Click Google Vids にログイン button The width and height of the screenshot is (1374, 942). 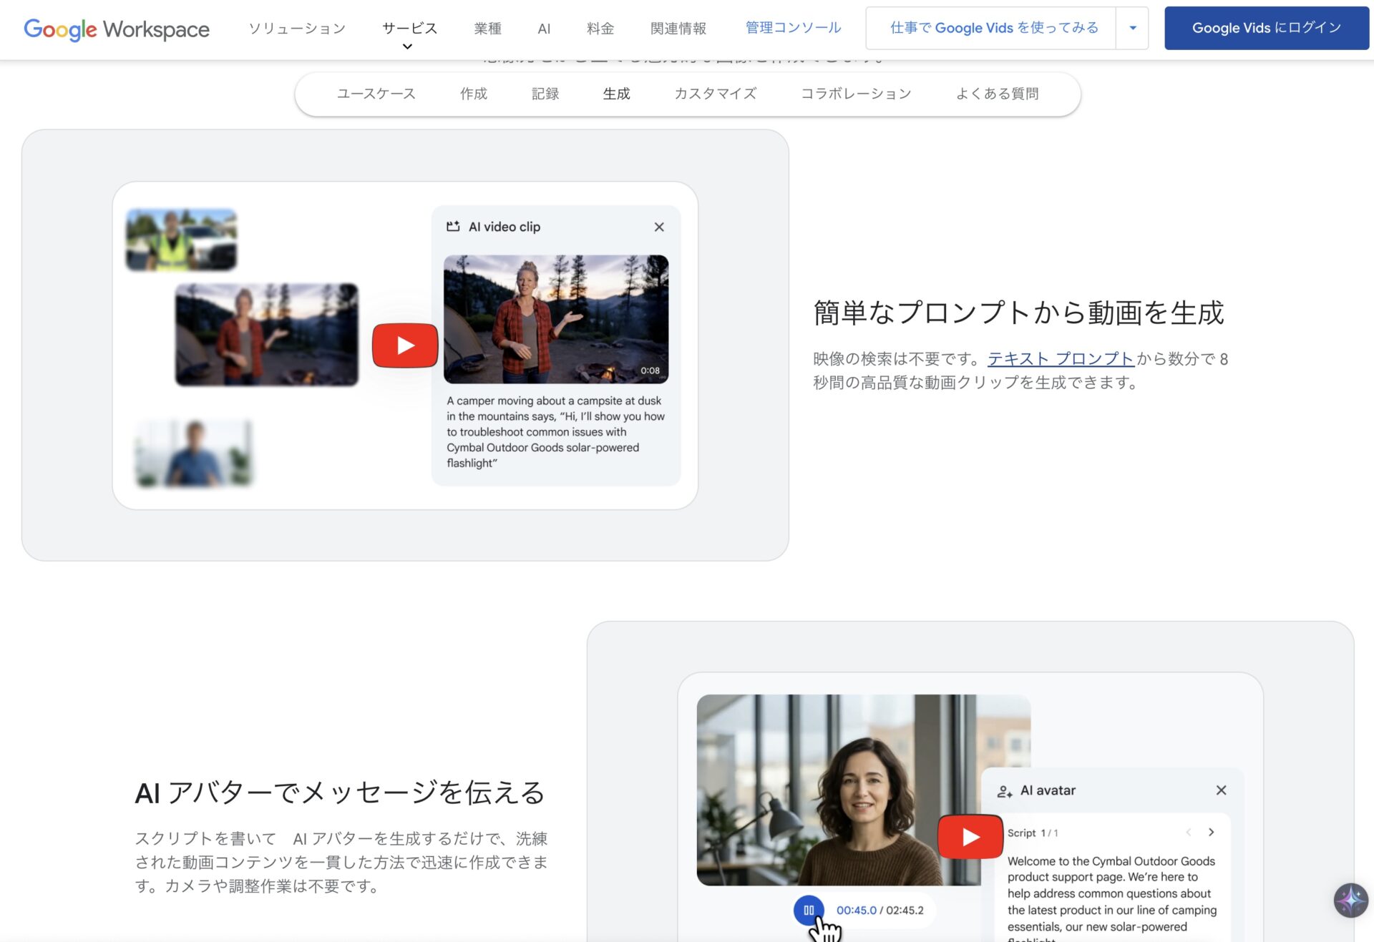(x=1266, y=28)
